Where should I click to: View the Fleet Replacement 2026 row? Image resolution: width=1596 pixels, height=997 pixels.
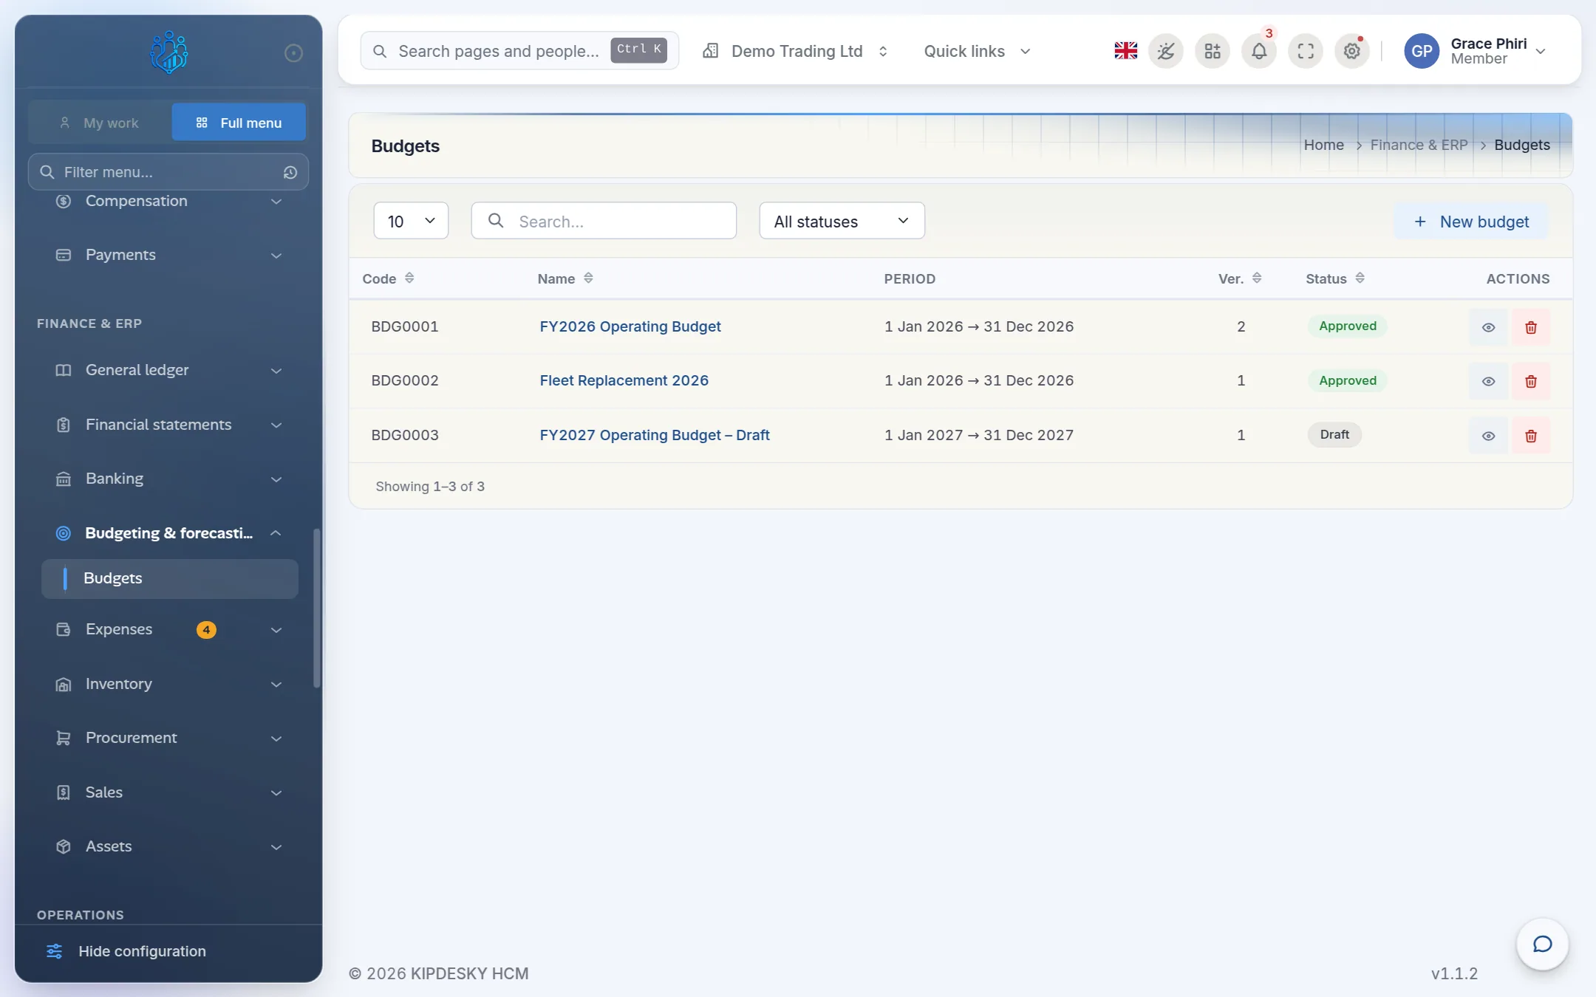pyautogui.click(x=1488, y=381)
